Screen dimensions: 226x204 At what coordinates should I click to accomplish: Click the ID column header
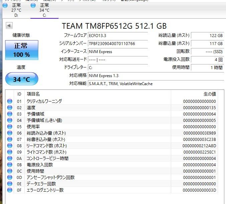pos(19,94)
